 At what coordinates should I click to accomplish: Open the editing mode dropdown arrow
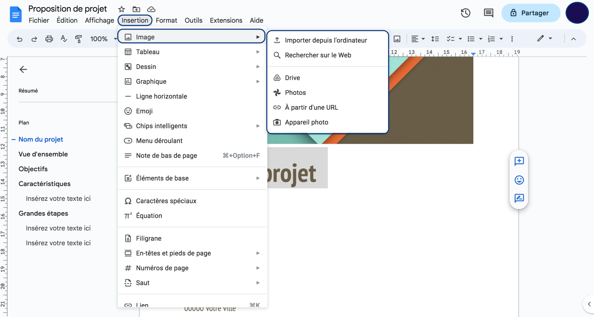coord(550,38)
